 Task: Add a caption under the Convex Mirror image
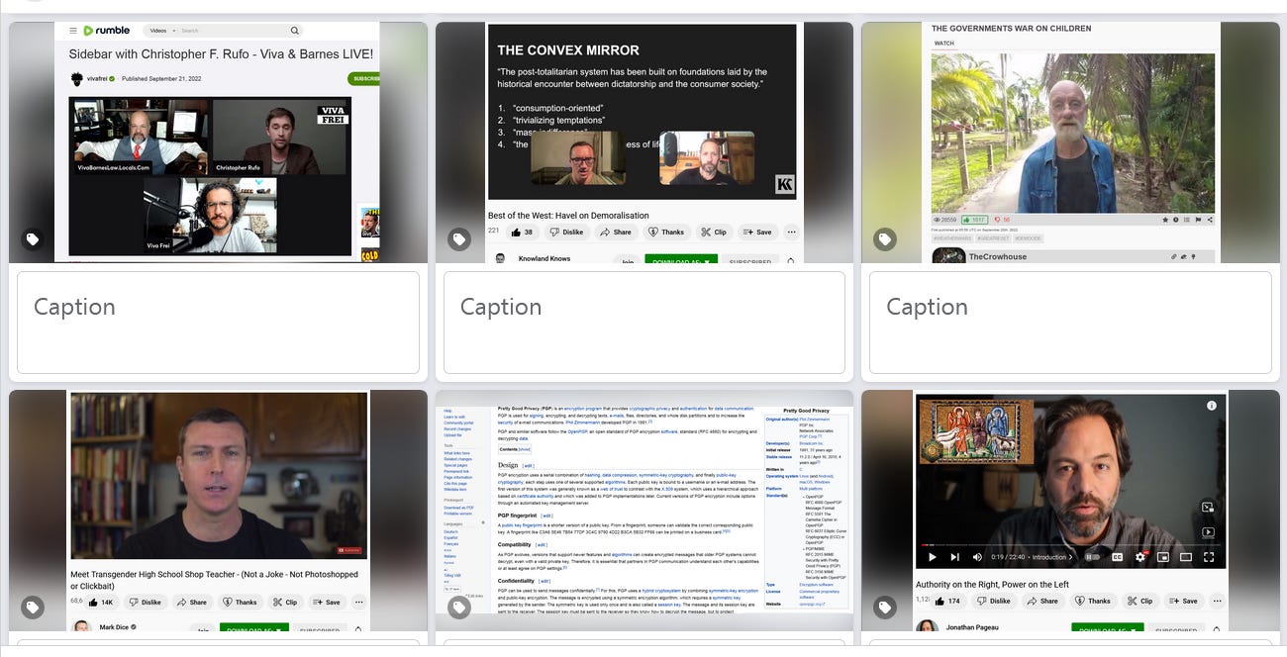644,323
